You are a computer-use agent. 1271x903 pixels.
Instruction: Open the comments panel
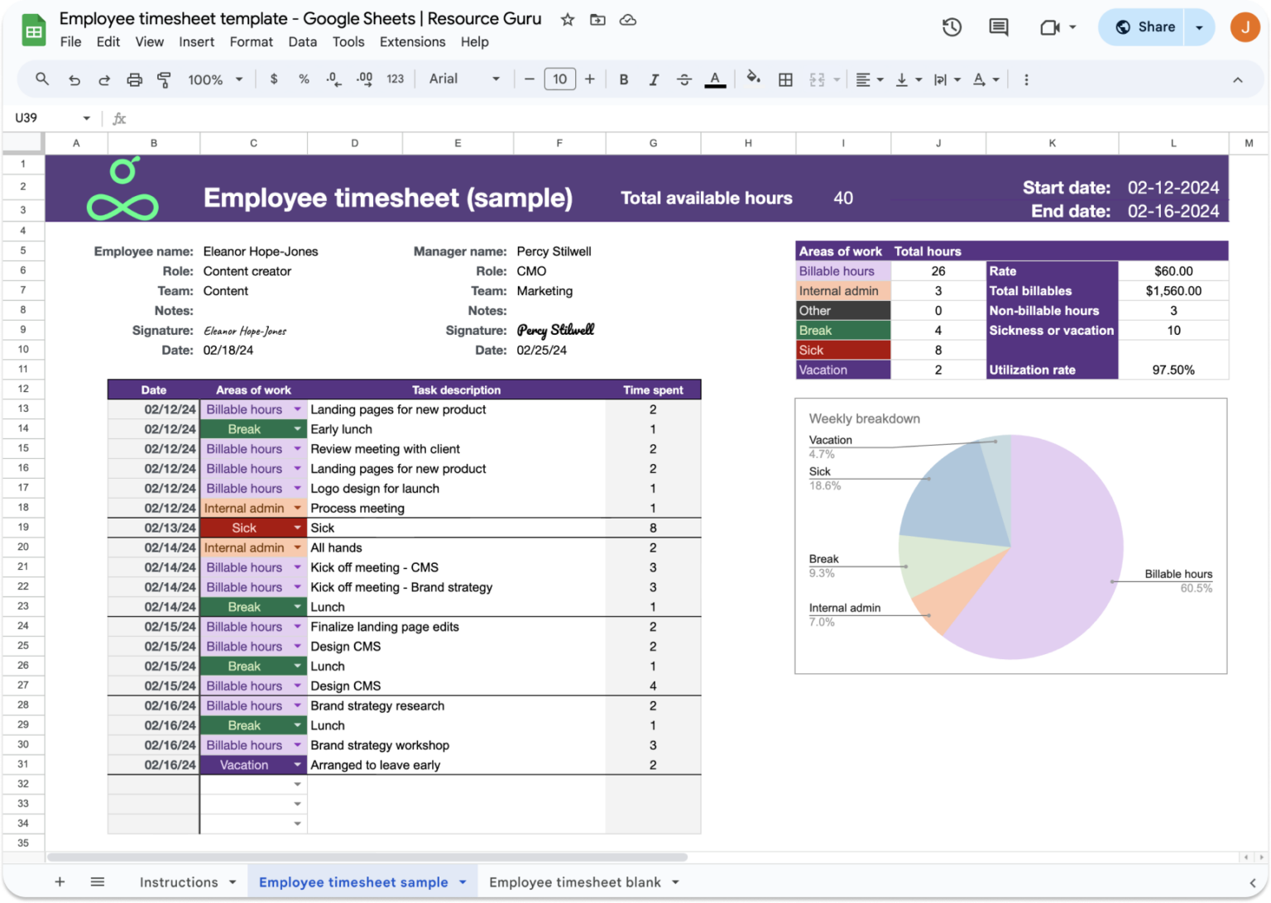coord(997,27)
